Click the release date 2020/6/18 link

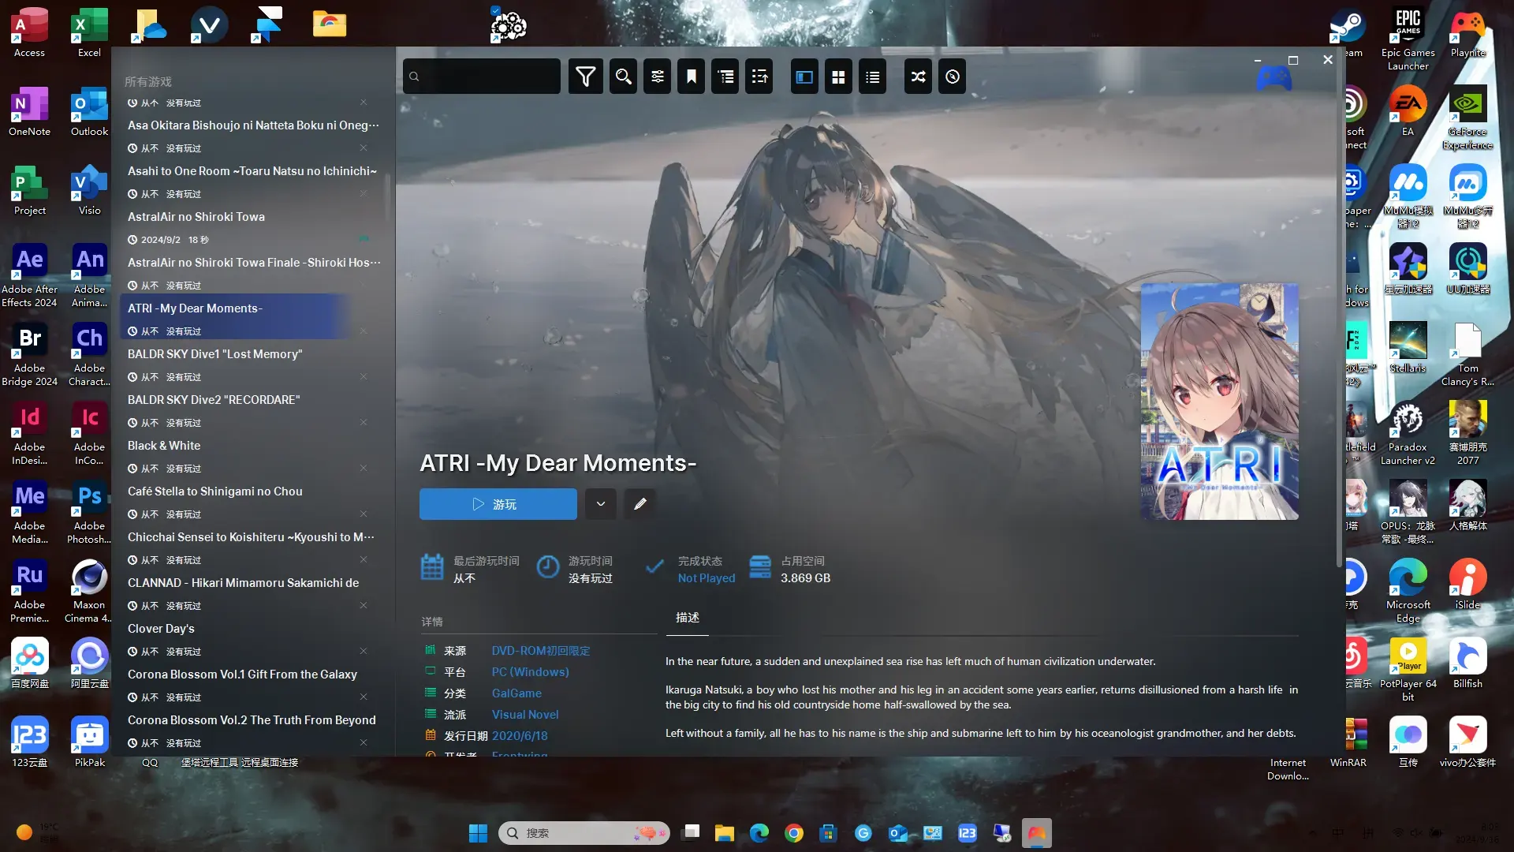(520, 736)
